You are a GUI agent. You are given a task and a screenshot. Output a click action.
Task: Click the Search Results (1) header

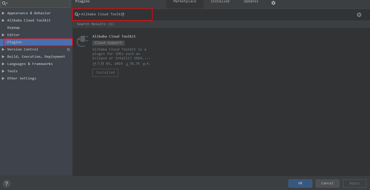tap(96, 24)
